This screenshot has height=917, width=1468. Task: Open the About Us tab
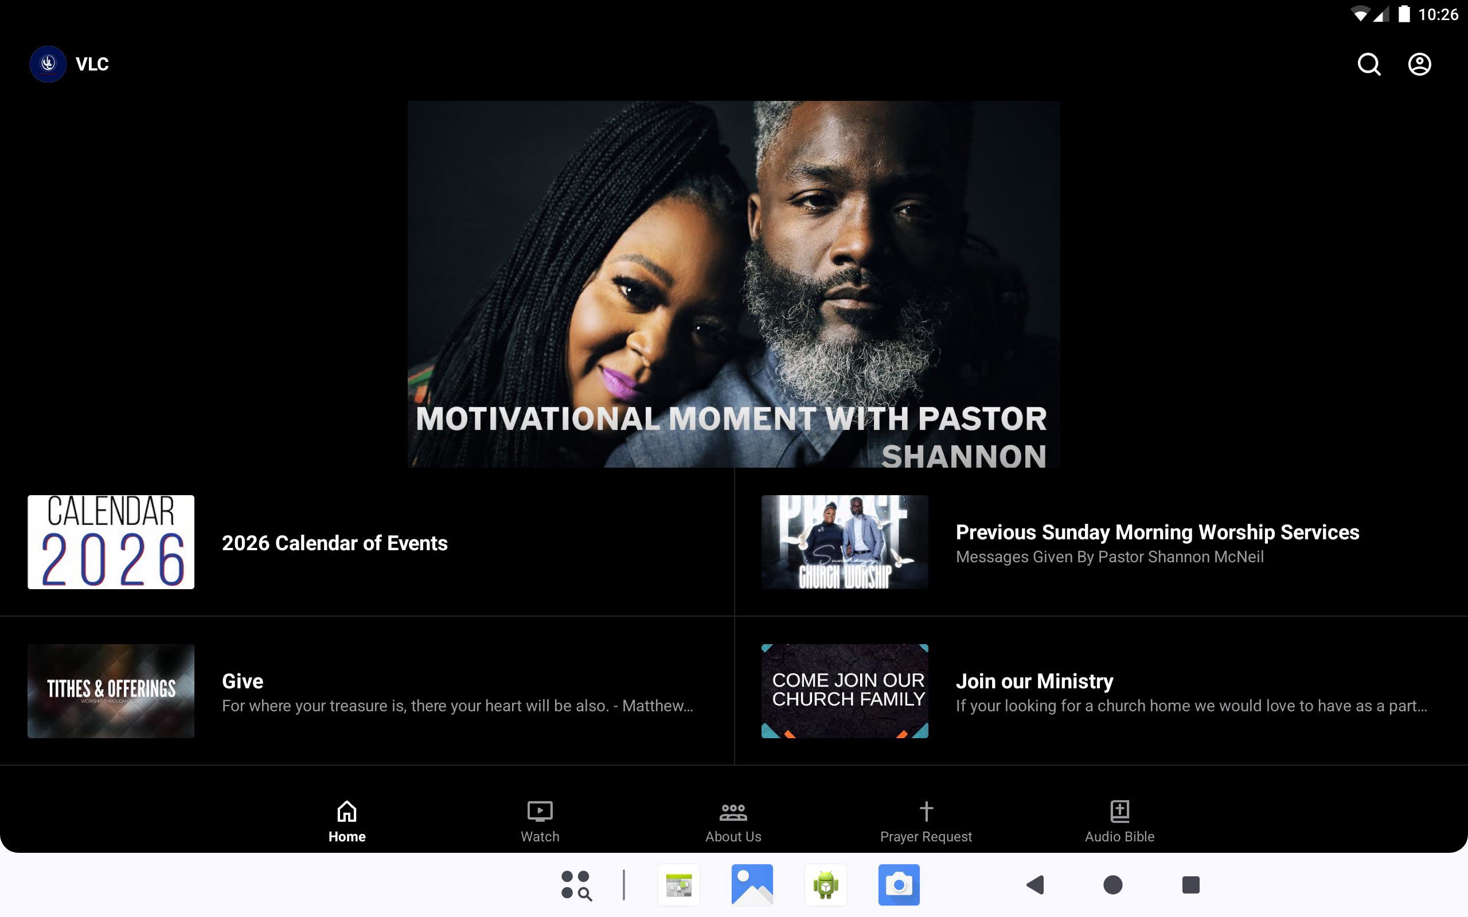733,821
